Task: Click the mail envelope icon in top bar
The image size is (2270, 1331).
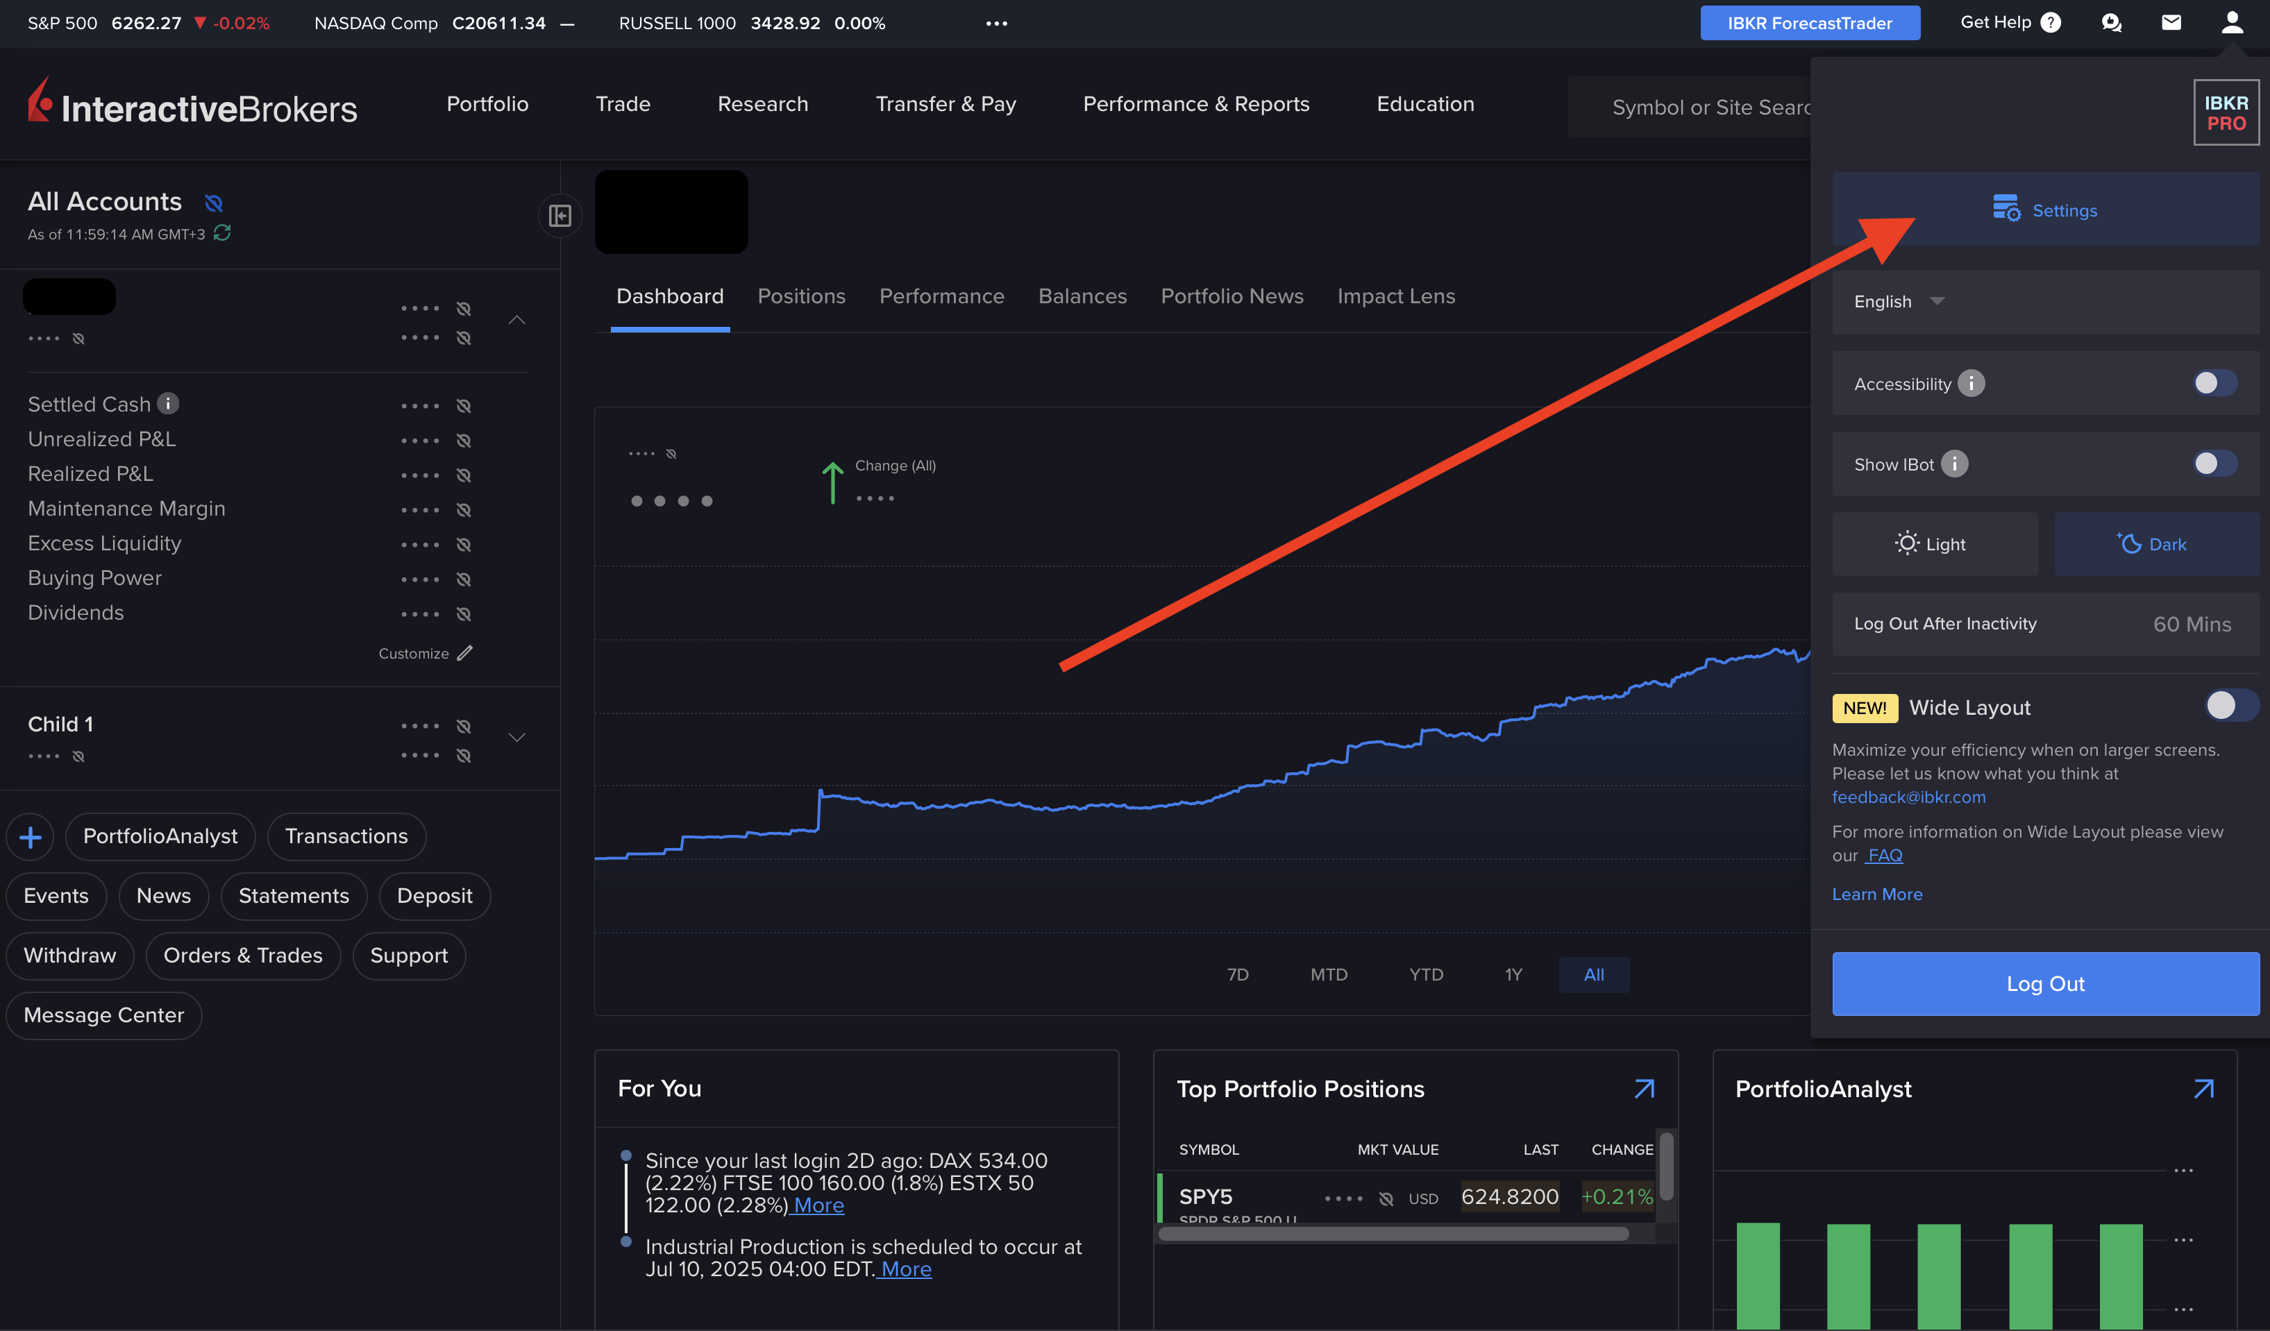Action: [2171, 22]
